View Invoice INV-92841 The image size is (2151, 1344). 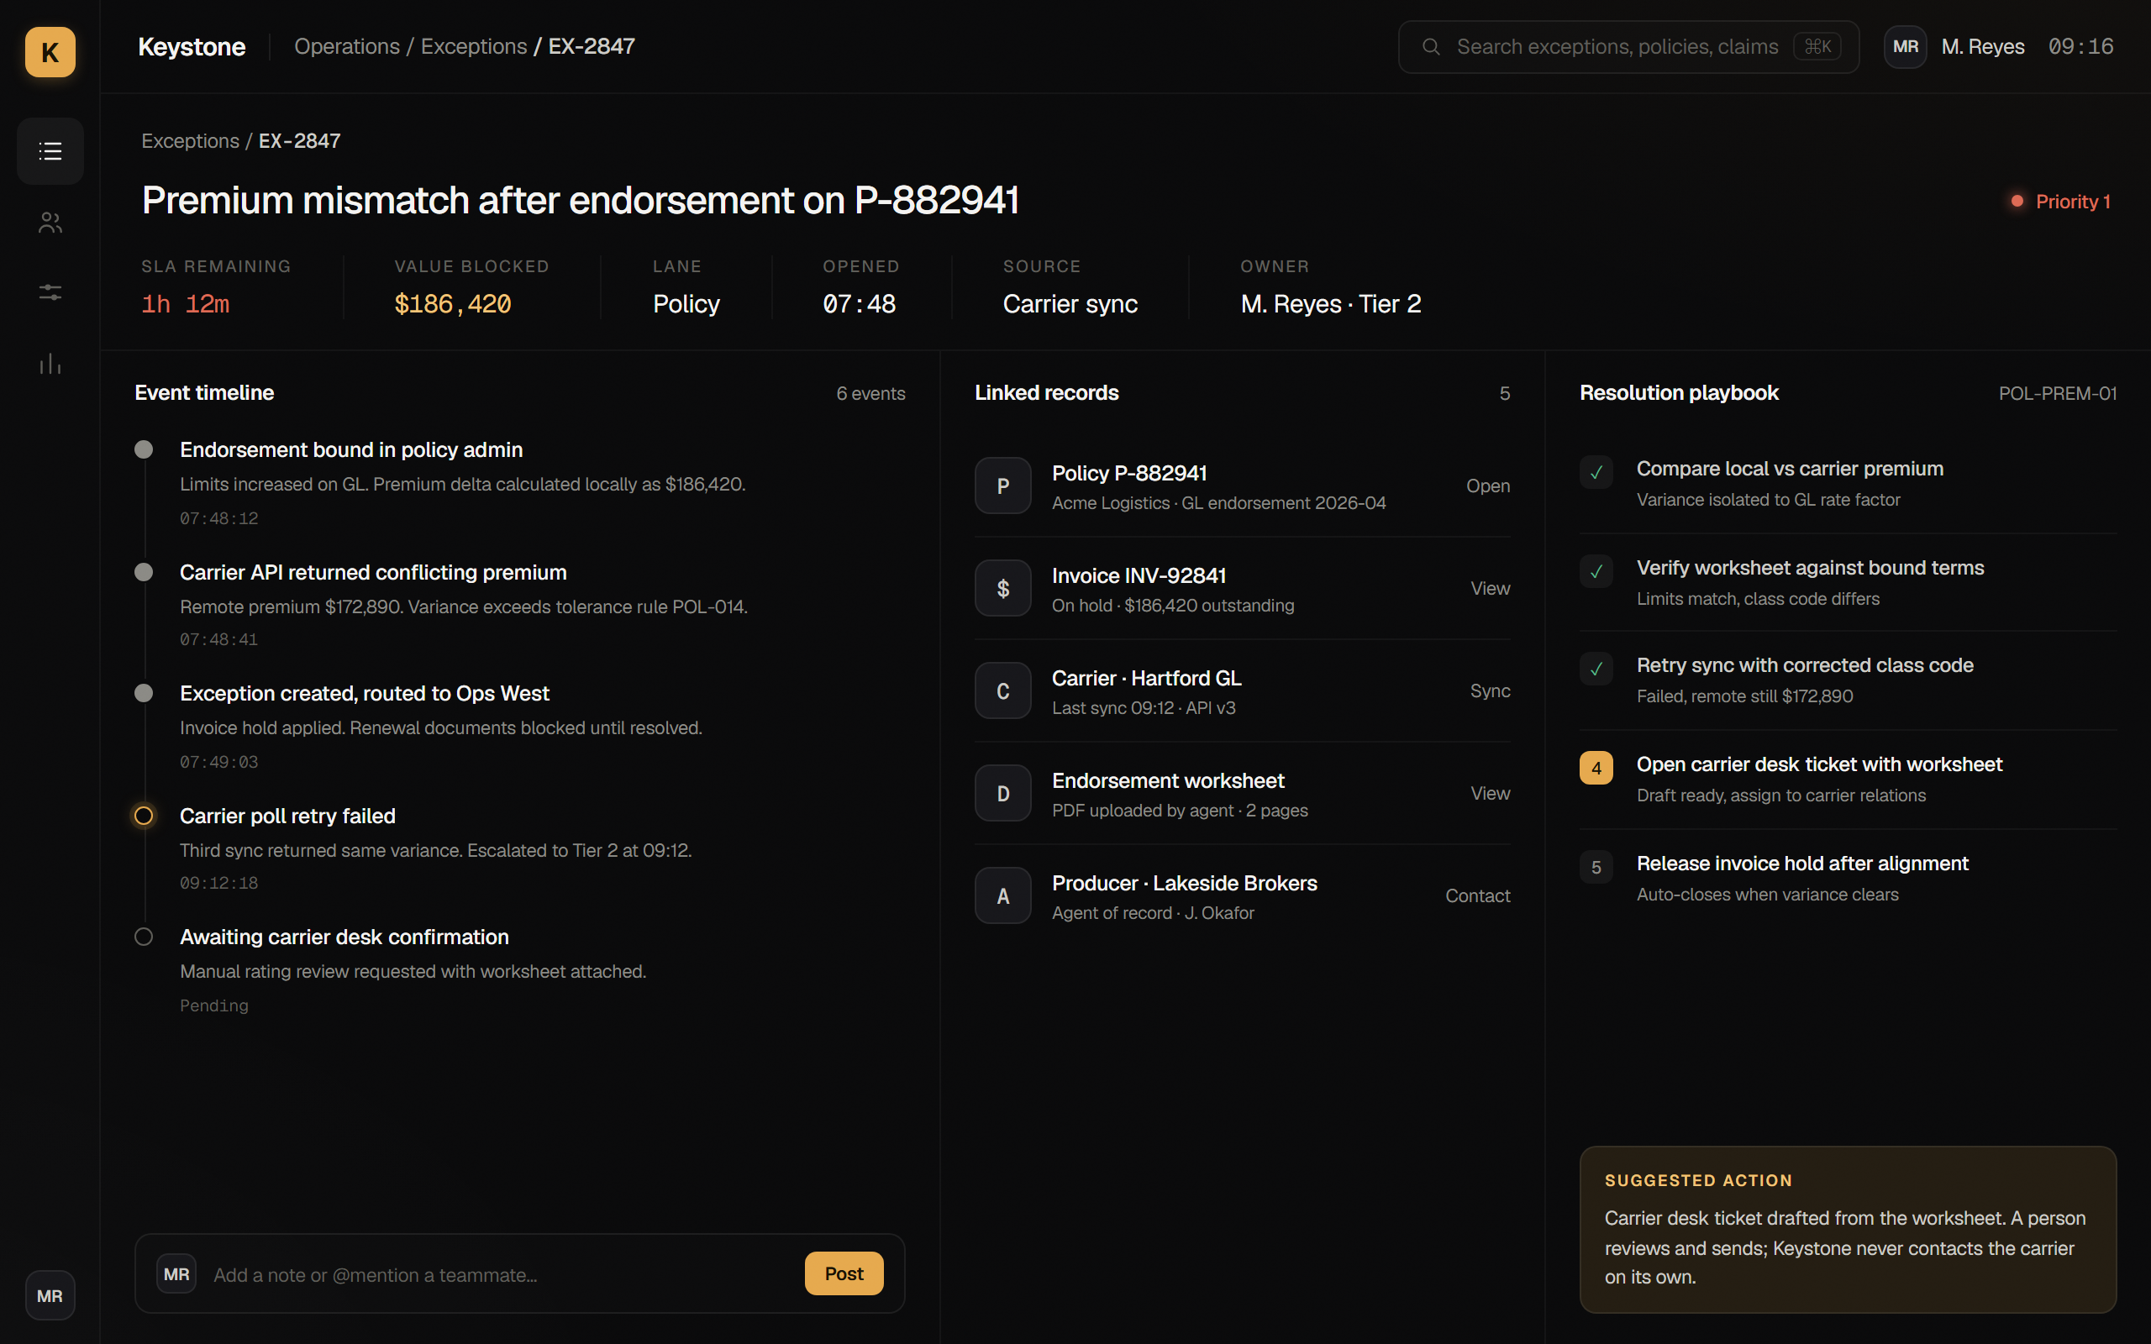[x=1490, y=589]
